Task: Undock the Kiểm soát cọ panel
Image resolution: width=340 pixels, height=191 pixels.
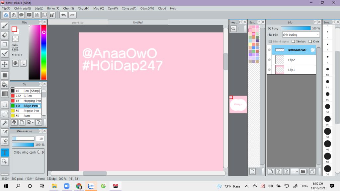Action: [x=40, y=131]
